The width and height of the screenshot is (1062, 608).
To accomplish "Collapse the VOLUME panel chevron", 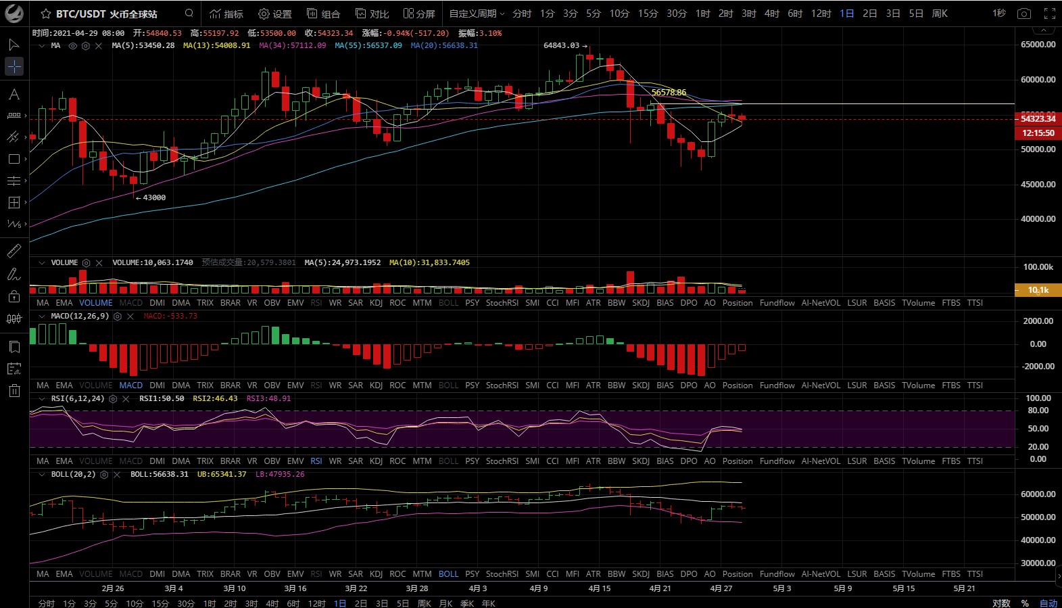I will [42, 263].
